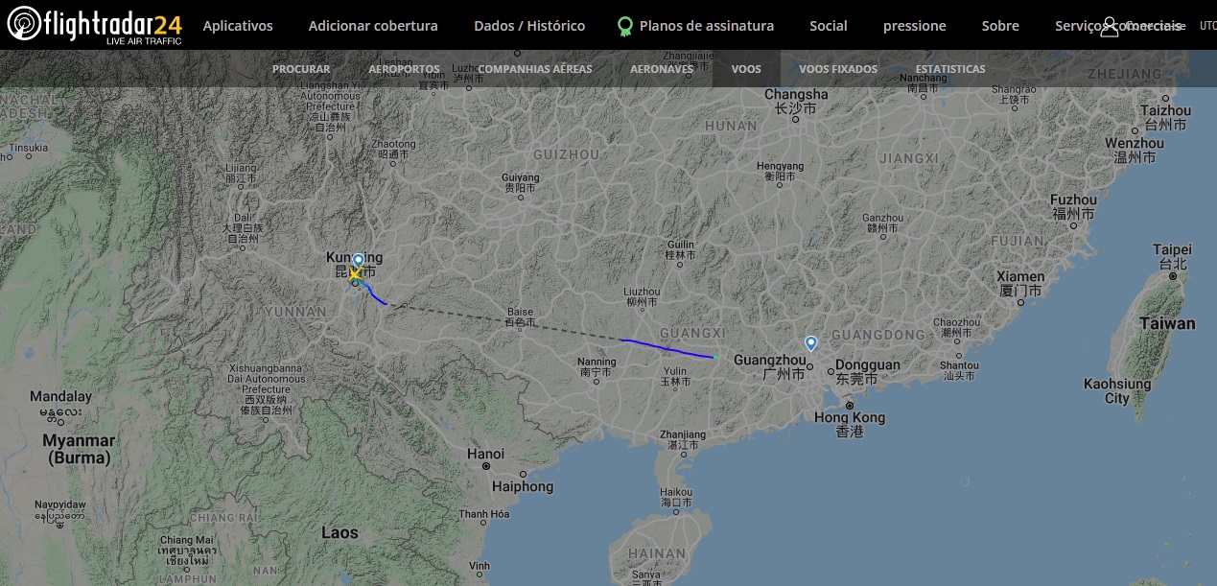
Task: Open Planos de assinatura page
Action: click(707, 26)
